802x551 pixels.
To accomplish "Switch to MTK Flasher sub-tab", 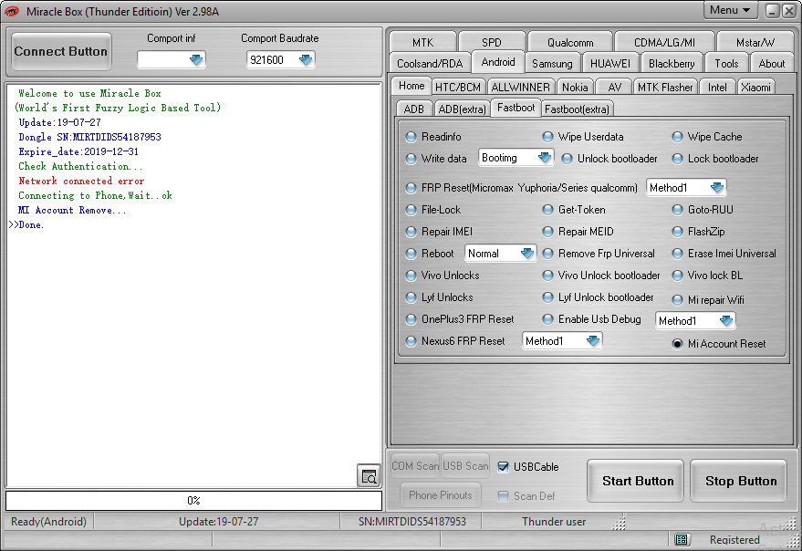I will 665,87.
